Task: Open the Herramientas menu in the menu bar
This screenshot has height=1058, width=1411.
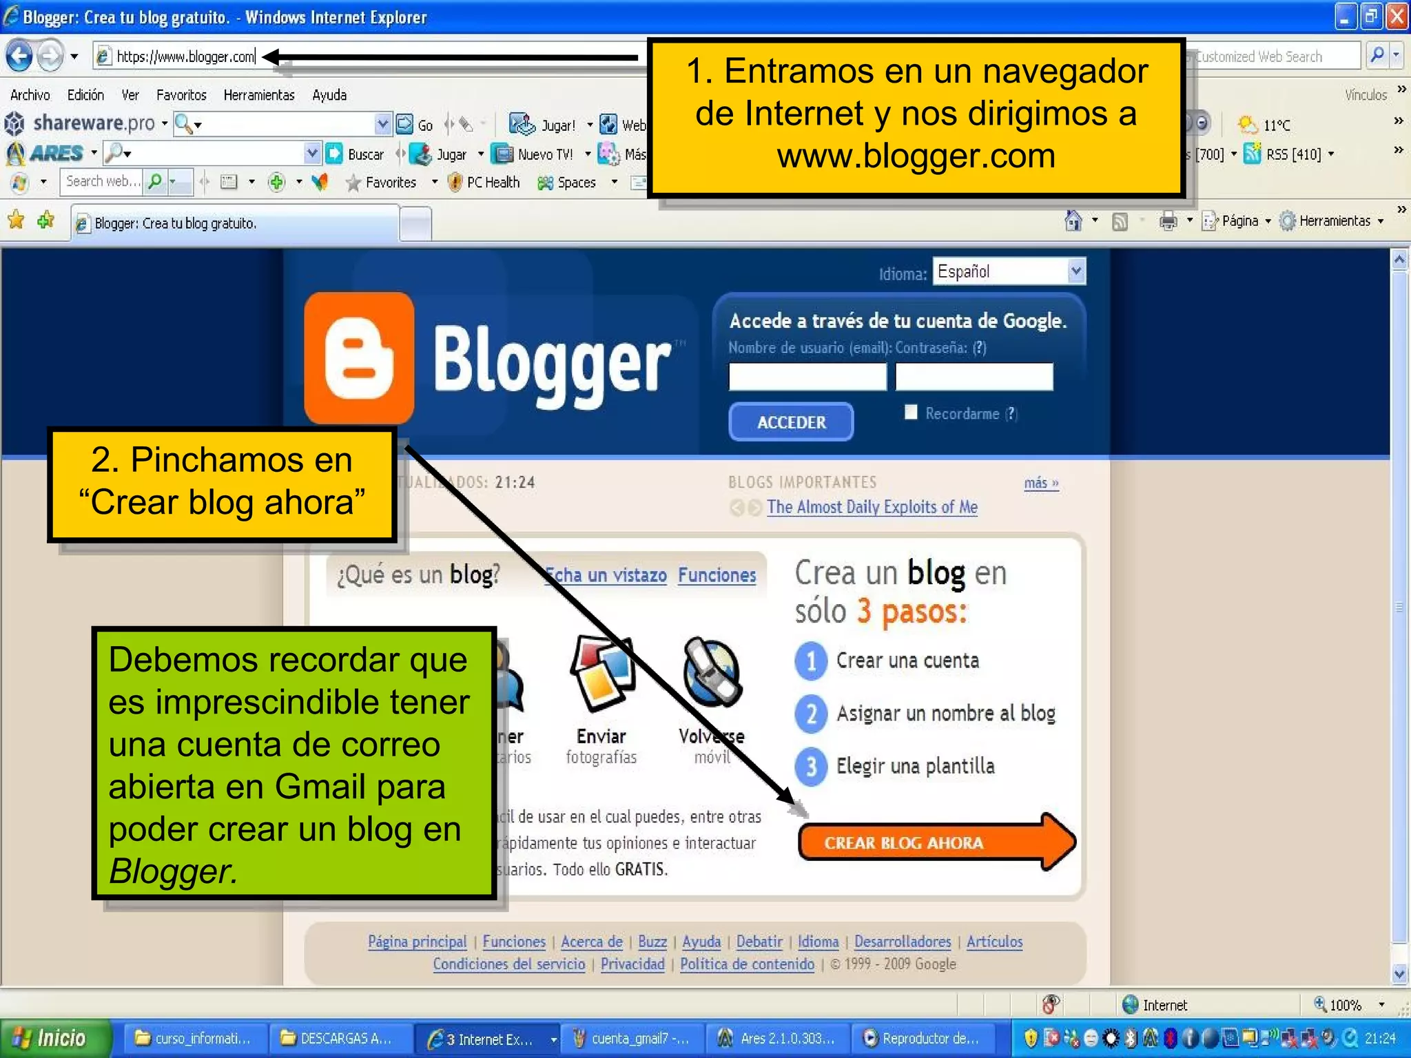Action: [x=258, y=95]
